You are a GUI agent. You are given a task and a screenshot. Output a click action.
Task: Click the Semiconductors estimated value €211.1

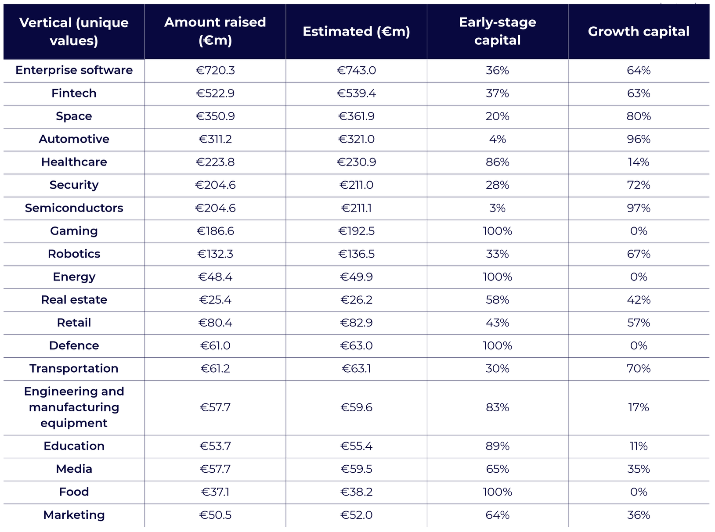(356, 208)
